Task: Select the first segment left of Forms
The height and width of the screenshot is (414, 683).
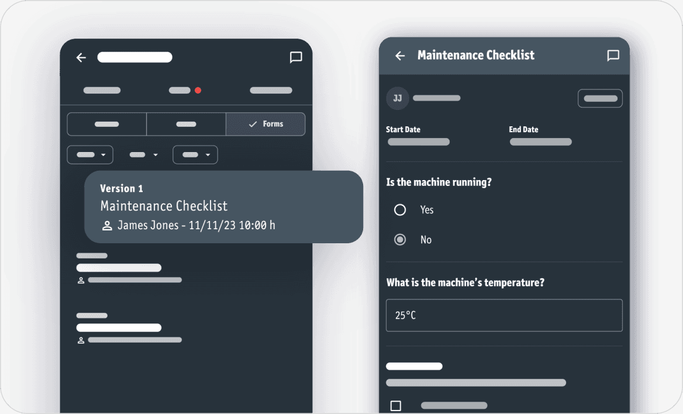Action: pyautogui.click(x=106, y=124)
